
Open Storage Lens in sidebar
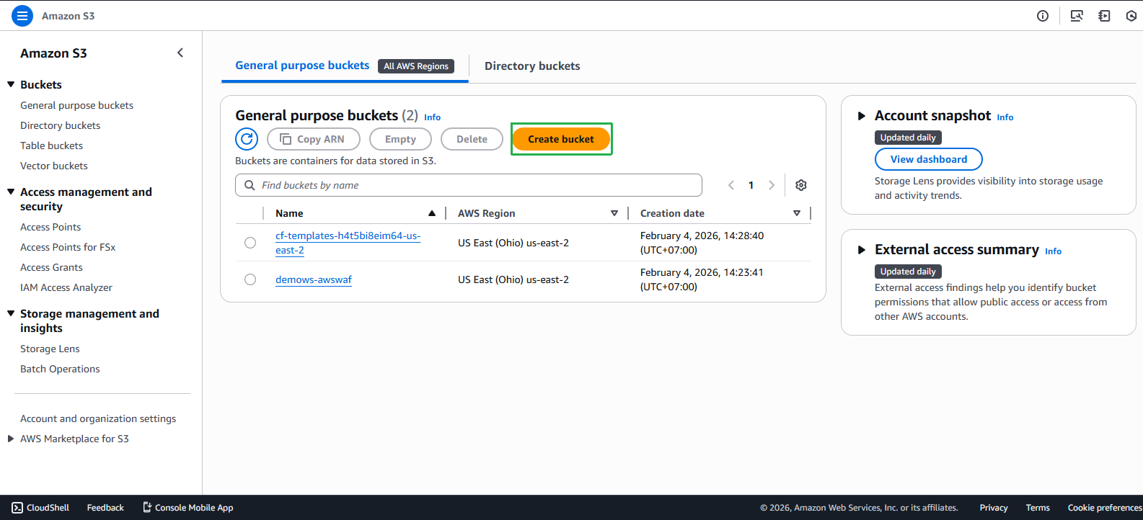pyautogui.click(x=50, y=349)
